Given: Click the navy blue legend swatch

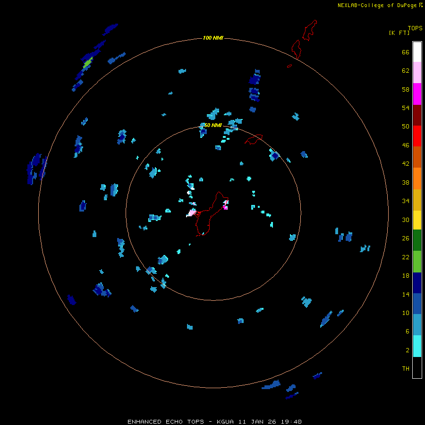Looking at the screenshot, I should [x=417, y=283].
